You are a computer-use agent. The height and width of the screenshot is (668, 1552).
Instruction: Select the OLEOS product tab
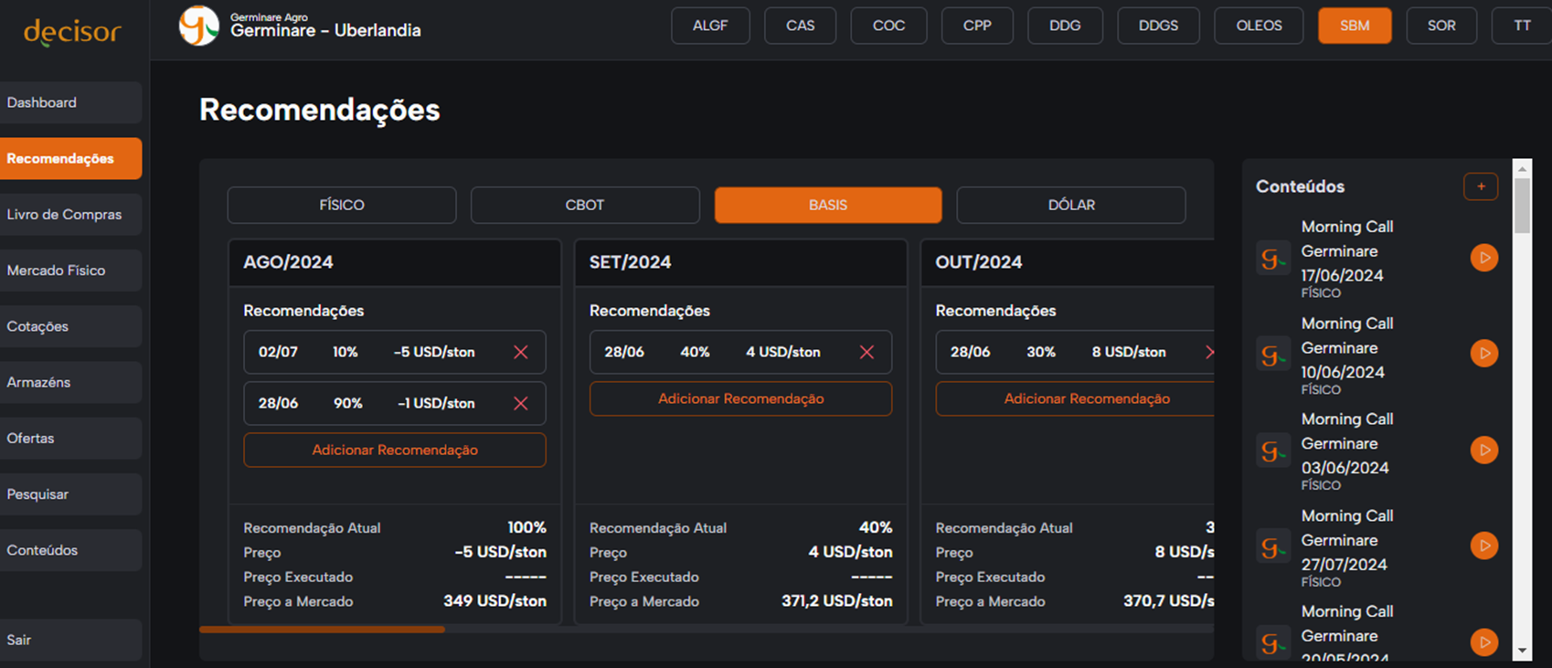point(1259,26)
